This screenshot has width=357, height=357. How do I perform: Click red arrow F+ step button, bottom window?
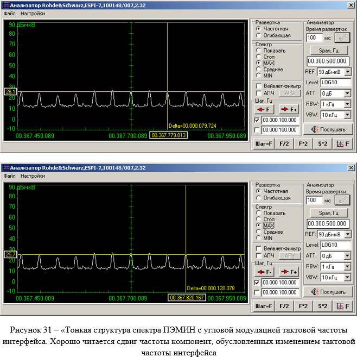(289, 272)
